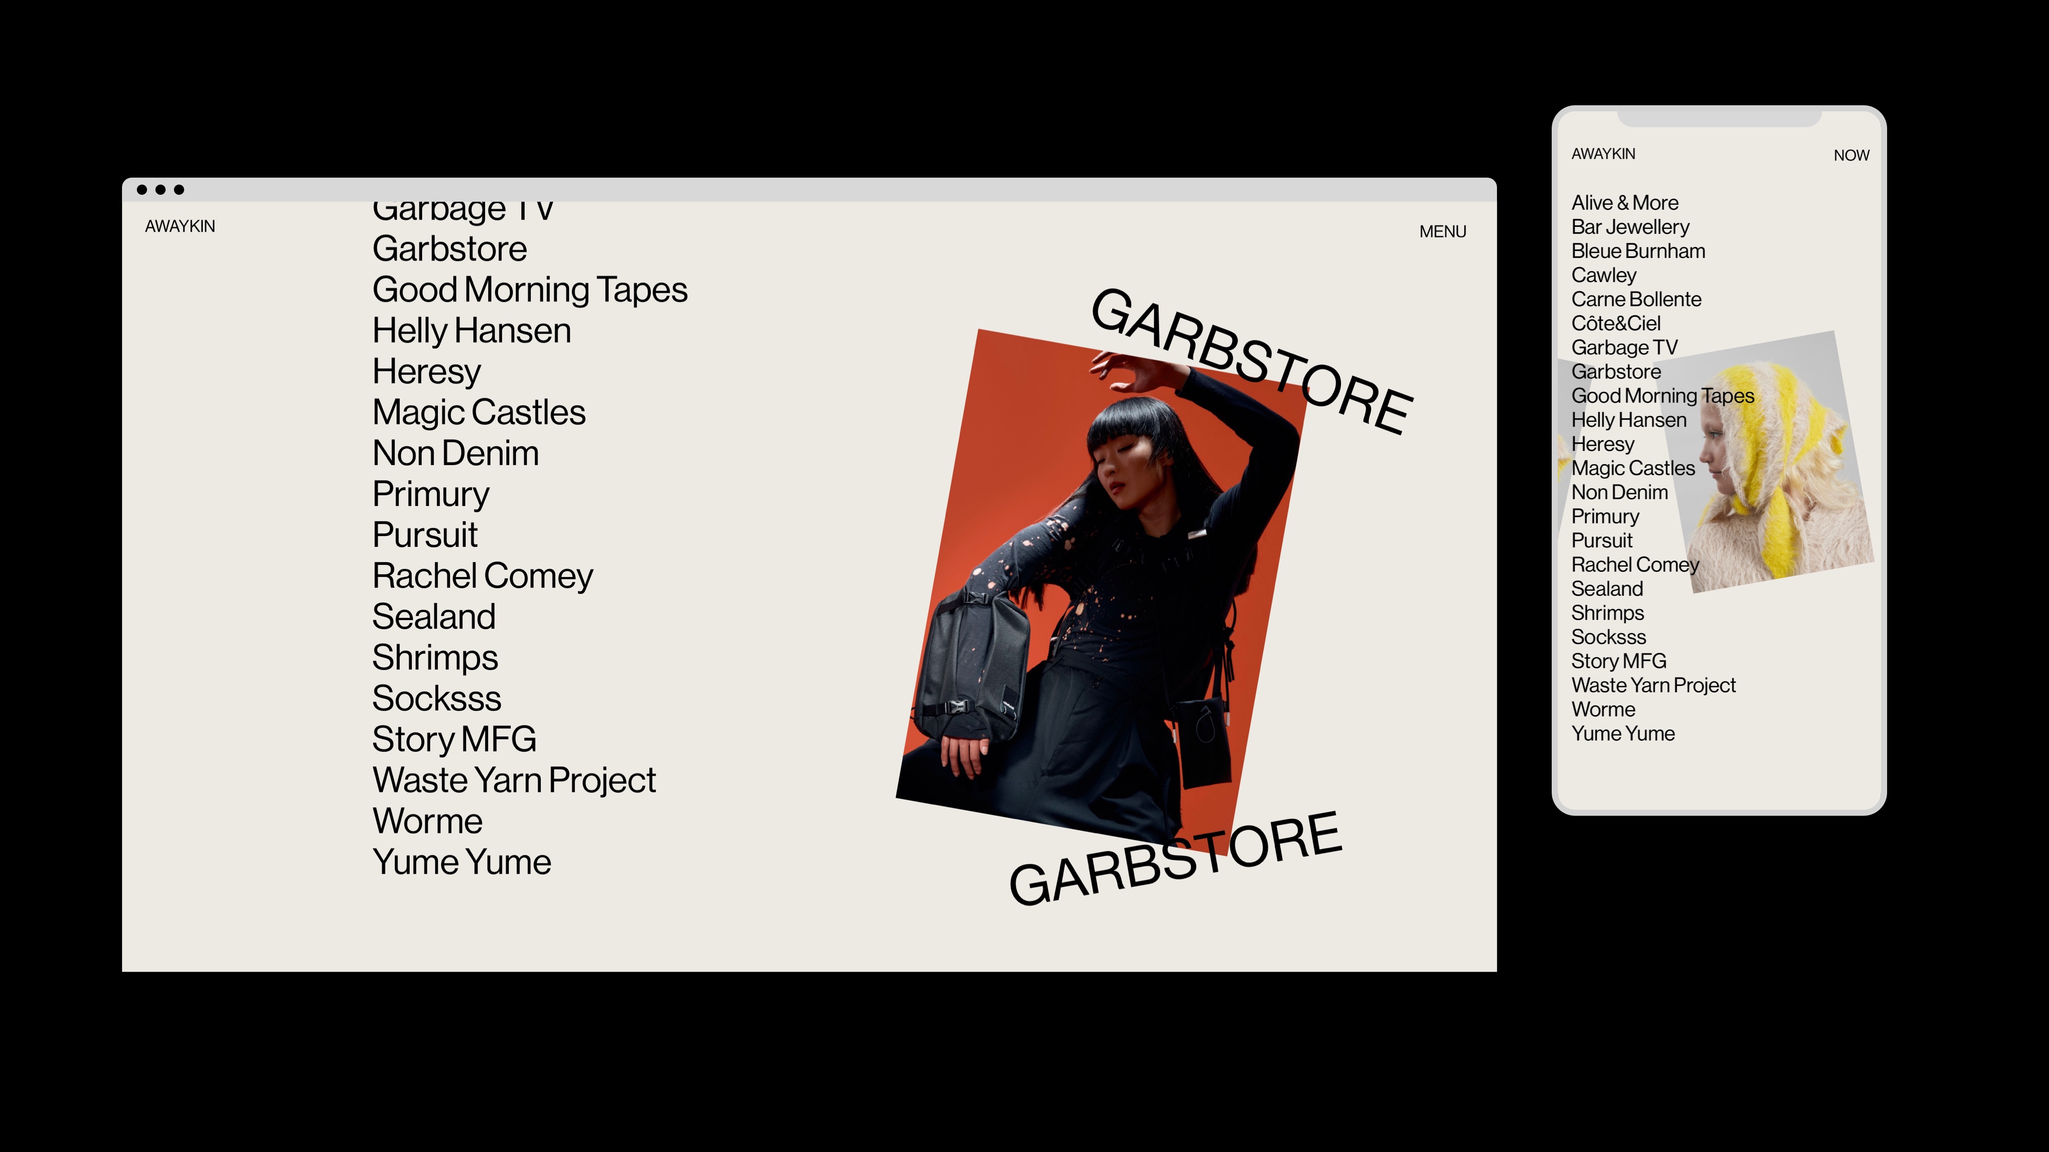2049x1152 pixels.
Task: Tap Primury in the phone brand list
Action: 1605,517
